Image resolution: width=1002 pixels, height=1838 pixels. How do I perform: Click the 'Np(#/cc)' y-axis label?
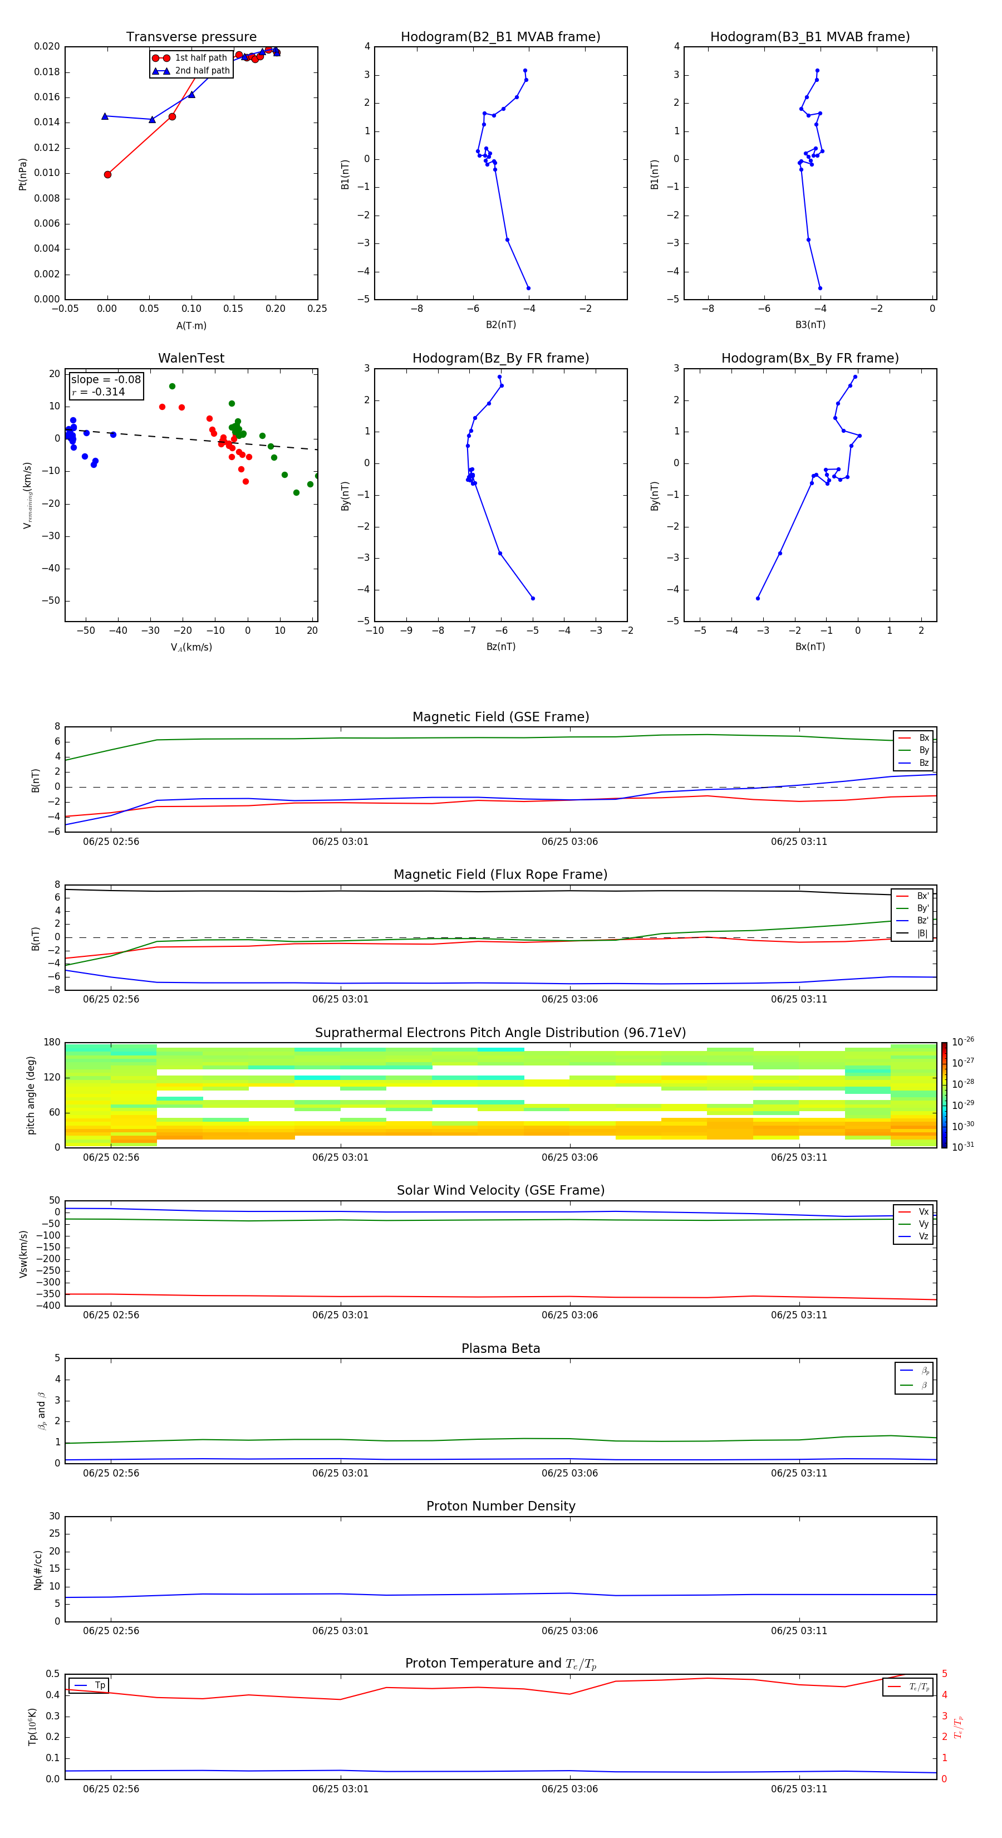(38, 1570)
